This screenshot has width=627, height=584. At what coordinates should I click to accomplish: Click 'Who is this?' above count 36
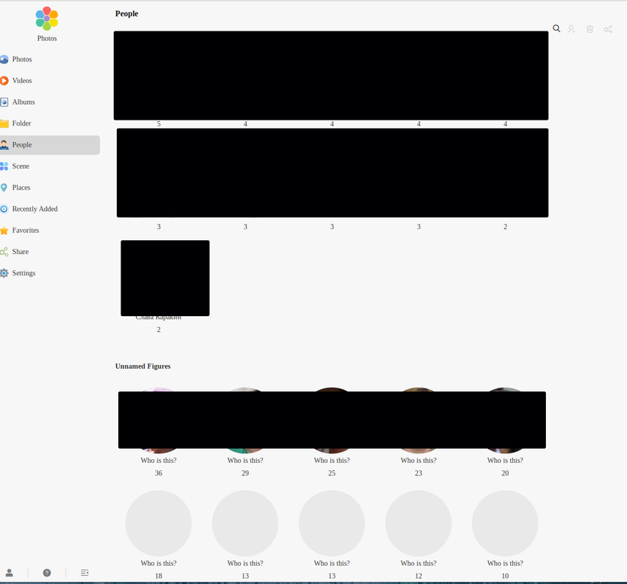[x=159, y=460]
